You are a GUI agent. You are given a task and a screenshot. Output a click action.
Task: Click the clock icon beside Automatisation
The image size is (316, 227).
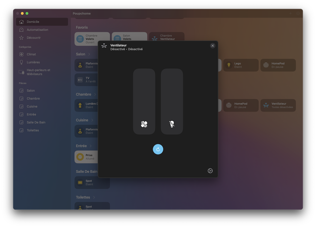pos(22,30)
